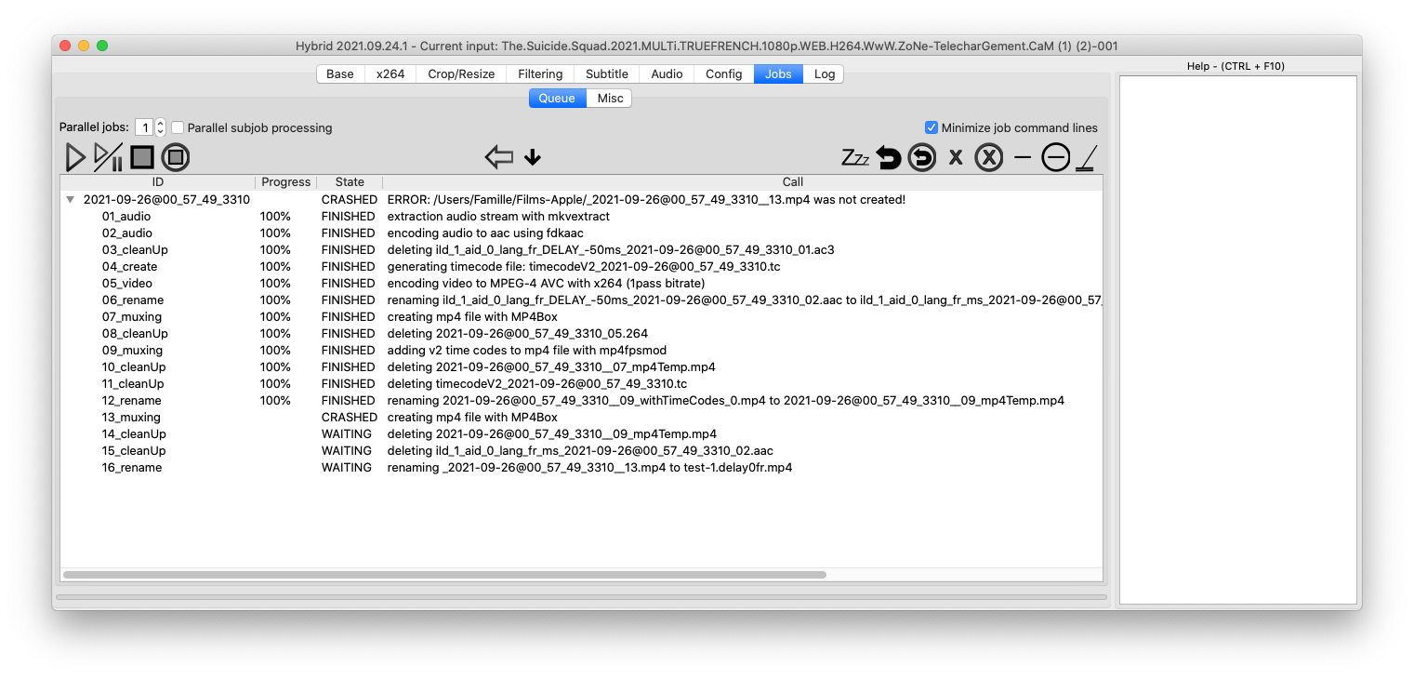
Task: Adjust Parallel jobs stepper arrows
Action: 160,127
